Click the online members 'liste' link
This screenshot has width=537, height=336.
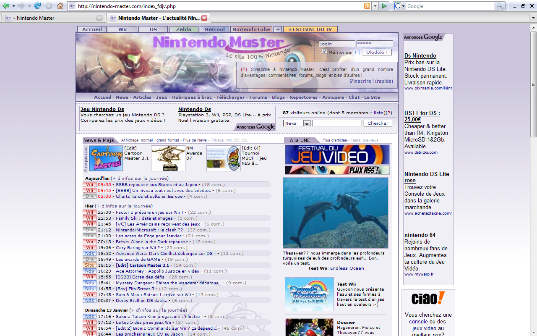[379, 113]
